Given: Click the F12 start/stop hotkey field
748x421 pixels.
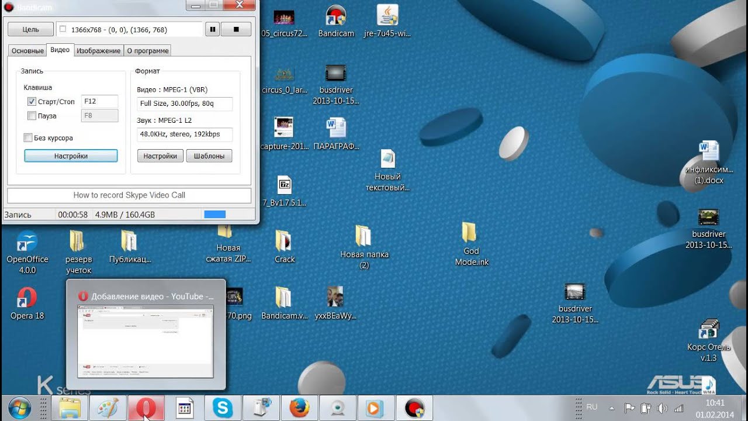Looking at the screenshot, I should click(x=99, y=102).
